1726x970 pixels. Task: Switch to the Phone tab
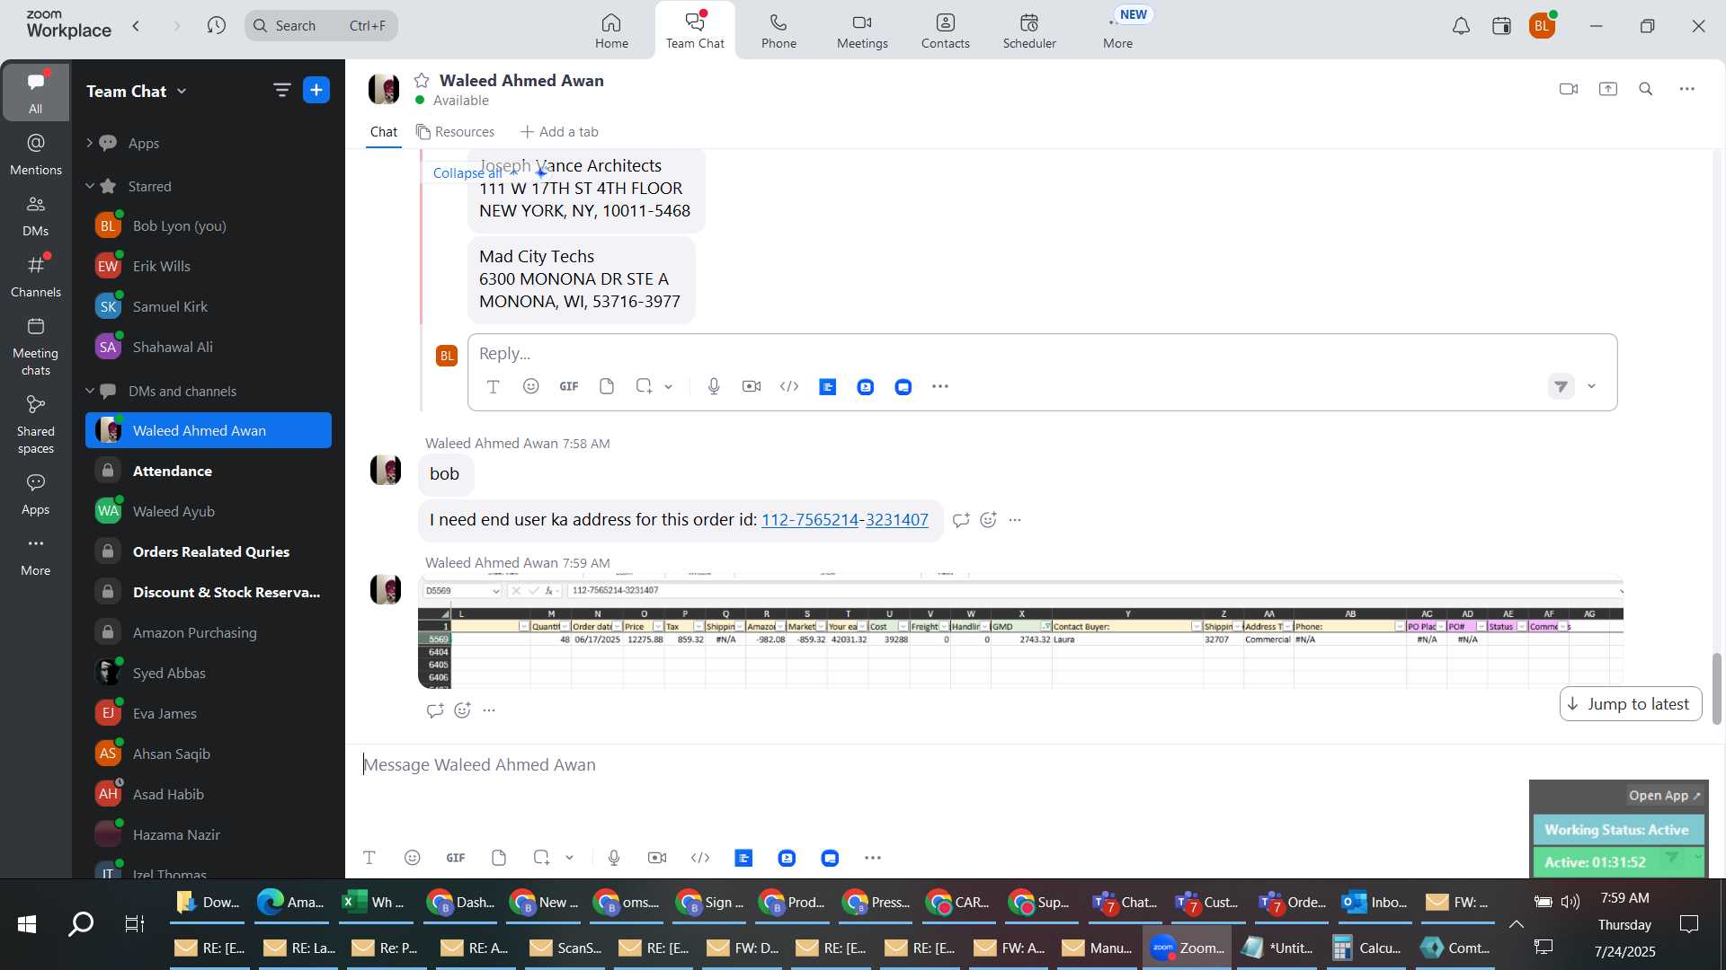tap(778, 31)
